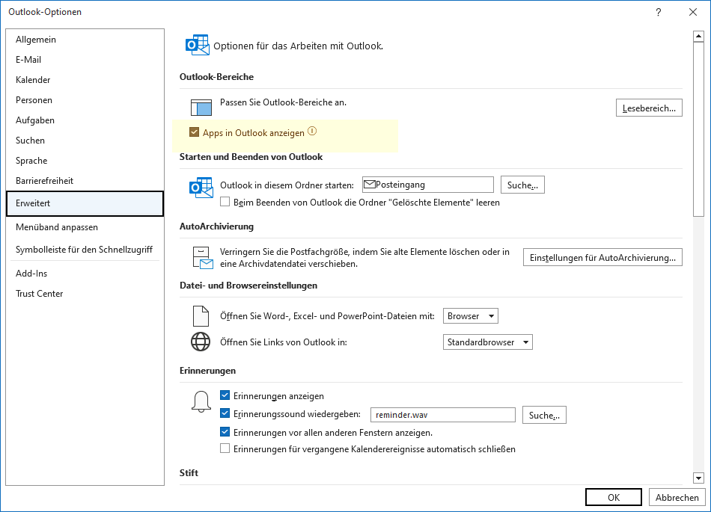Image resolution: width=711 pixels, height=512 pixels.
Task: Expand the Standardbrowser dropdown for links
Action: pos(487,342)
